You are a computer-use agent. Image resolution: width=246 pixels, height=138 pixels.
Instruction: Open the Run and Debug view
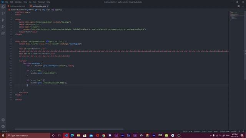click(3, 27)
